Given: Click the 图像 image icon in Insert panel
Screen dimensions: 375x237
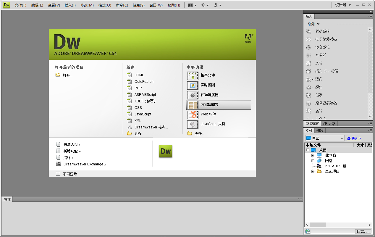Looking at the screenshot, I should 308,79.
